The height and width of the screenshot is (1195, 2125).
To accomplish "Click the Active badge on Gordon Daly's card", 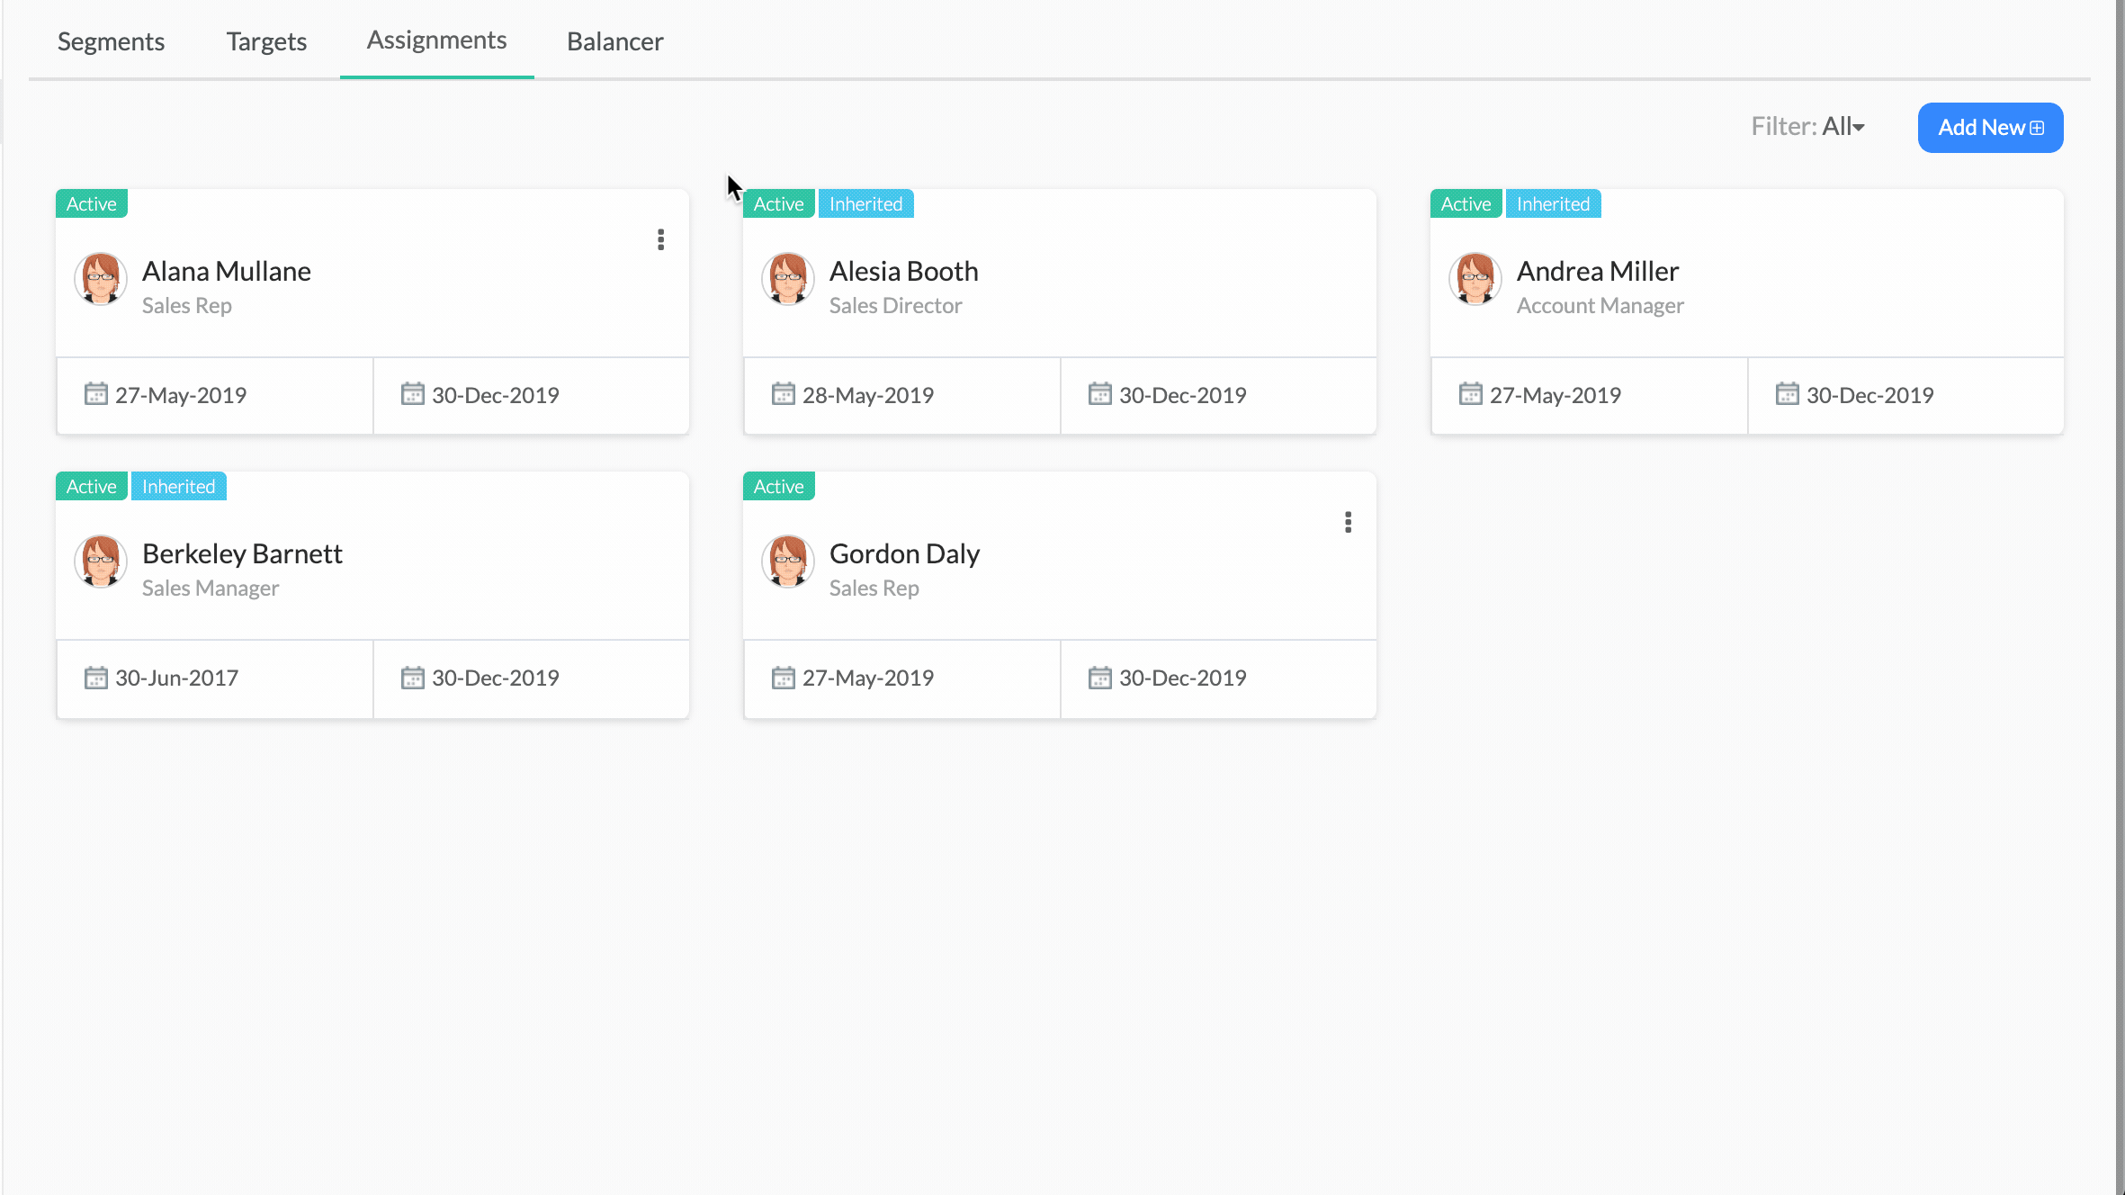I will pos(779,486).
